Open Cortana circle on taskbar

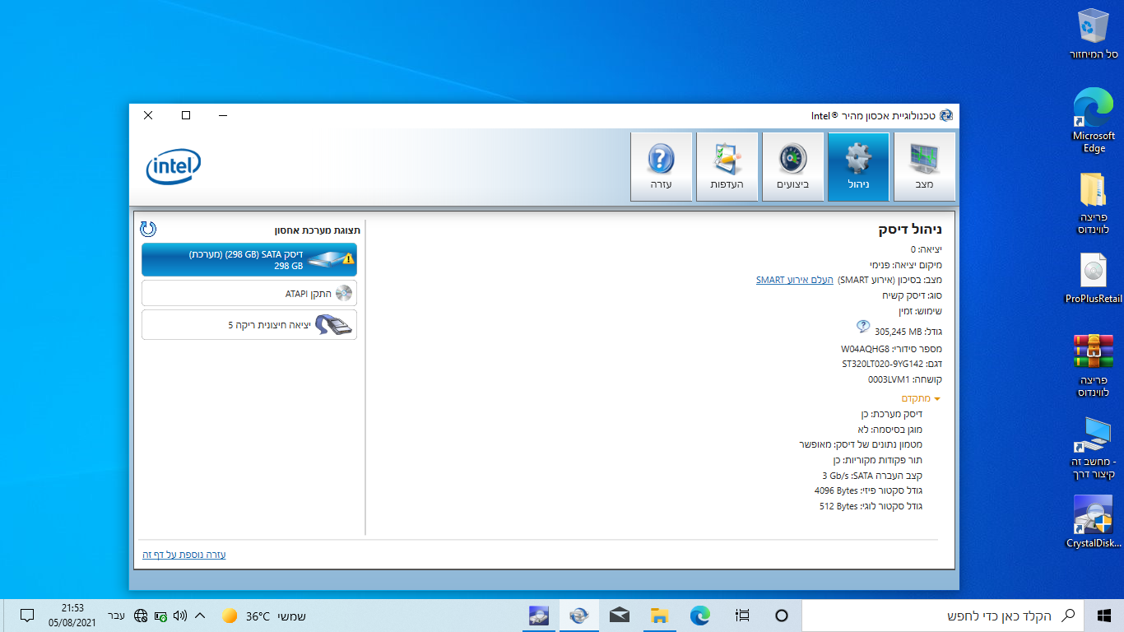coord(782,616)
